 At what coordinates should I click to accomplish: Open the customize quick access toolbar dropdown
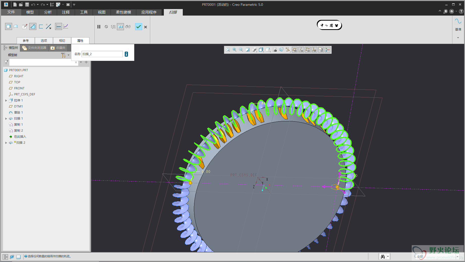point(74,5)
